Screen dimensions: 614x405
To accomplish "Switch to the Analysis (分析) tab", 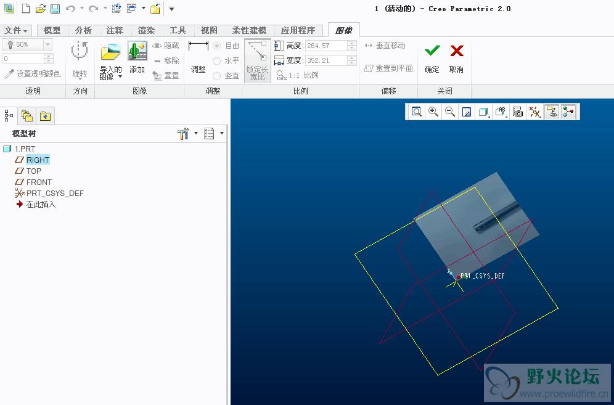I will coord(83,30).
